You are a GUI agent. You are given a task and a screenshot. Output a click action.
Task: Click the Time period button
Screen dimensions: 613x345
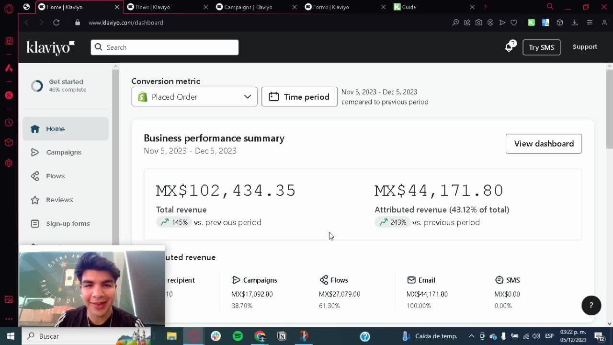coord(299,97)
